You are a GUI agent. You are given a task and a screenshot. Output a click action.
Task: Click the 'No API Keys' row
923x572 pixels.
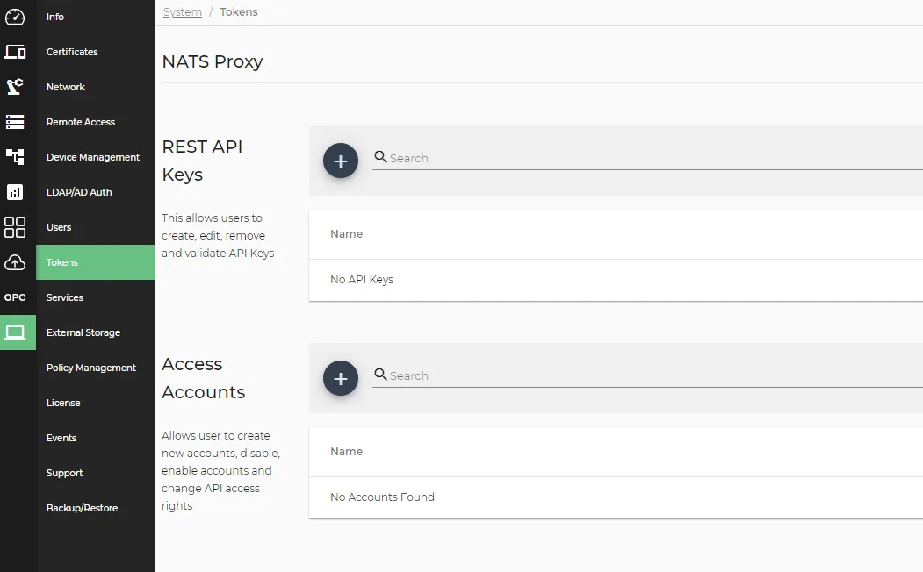616,280
